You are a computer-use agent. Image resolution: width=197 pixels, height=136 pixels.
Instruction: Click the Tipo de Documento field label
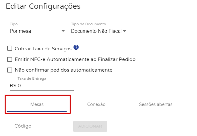point(88,24)
